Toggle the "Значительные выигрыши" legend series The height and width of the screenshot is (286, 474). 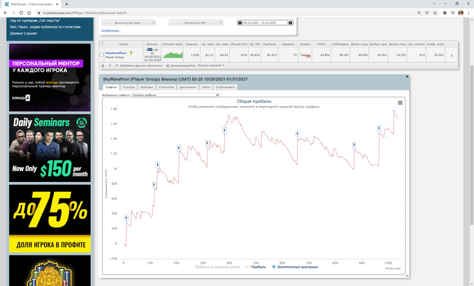[x=295, y=267]
